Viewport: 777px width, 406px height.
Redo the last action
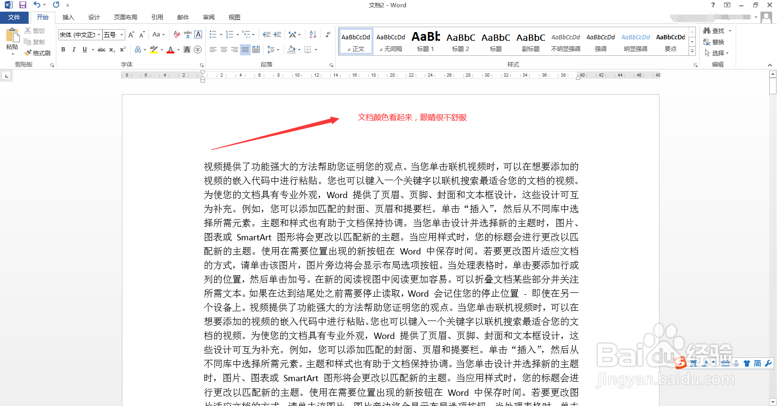pos(56,5)
